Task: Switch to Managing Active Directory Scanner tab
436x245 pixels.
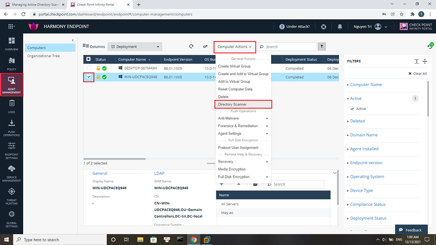Action: tap(35, 4)
